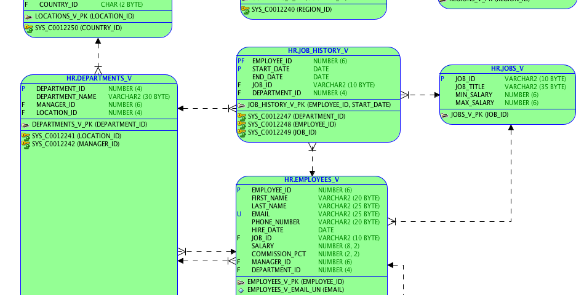This screenshot has height=295, width=584.
Task: Click JOB_ID column in HR.EMPLOYEES_V
Action: tap(262, 238)
